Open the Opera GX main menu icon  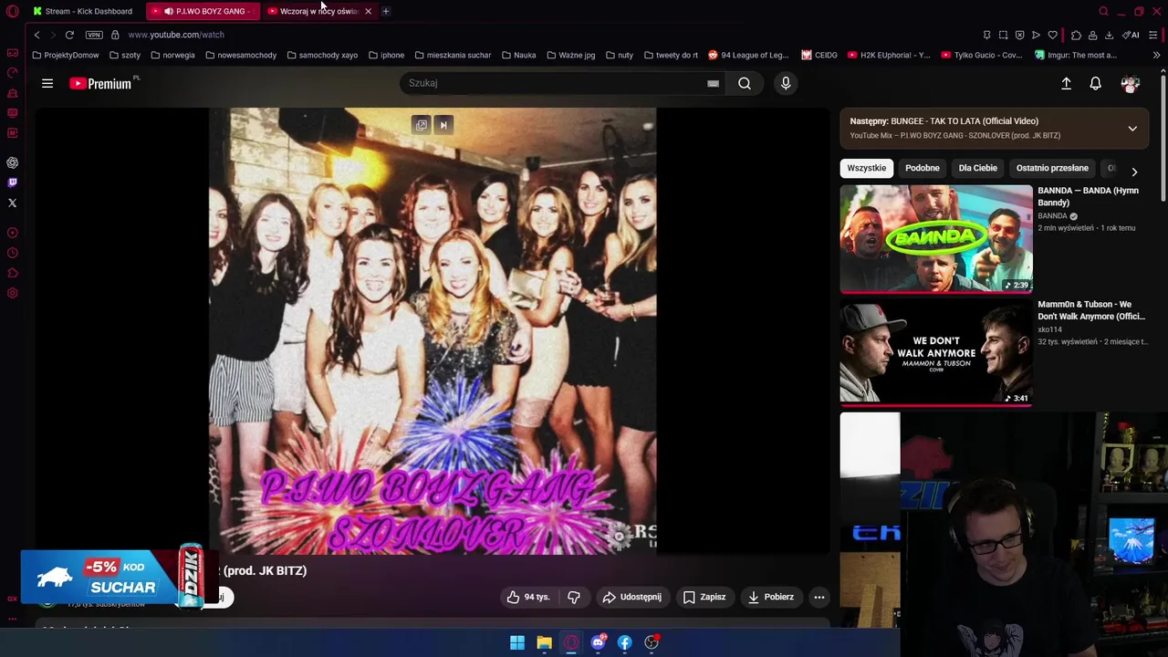click(x=13, y=11)
